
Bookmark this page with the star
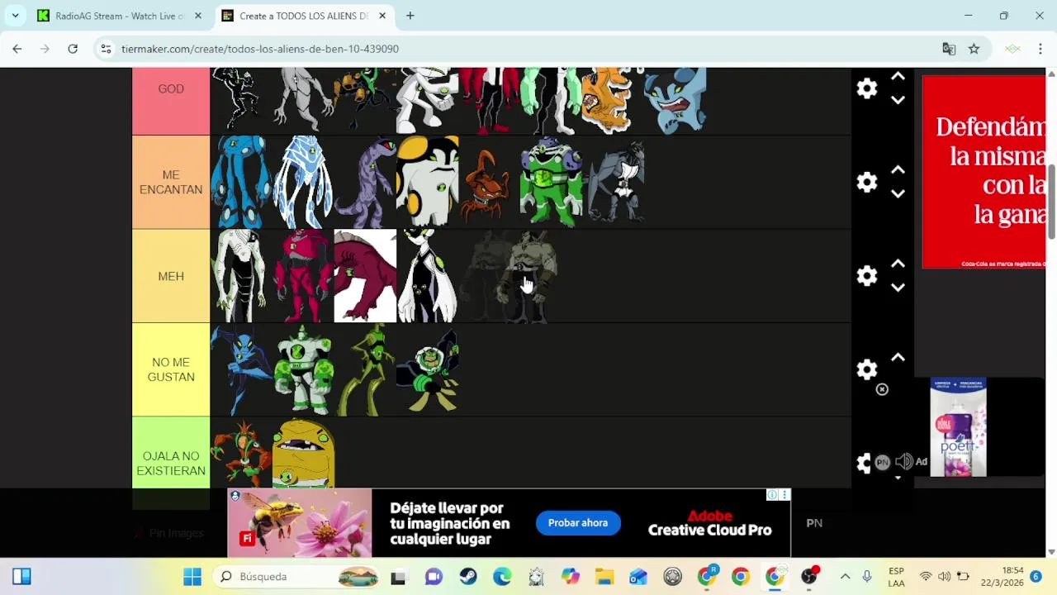pyautogui.click(x=974, y=49)
